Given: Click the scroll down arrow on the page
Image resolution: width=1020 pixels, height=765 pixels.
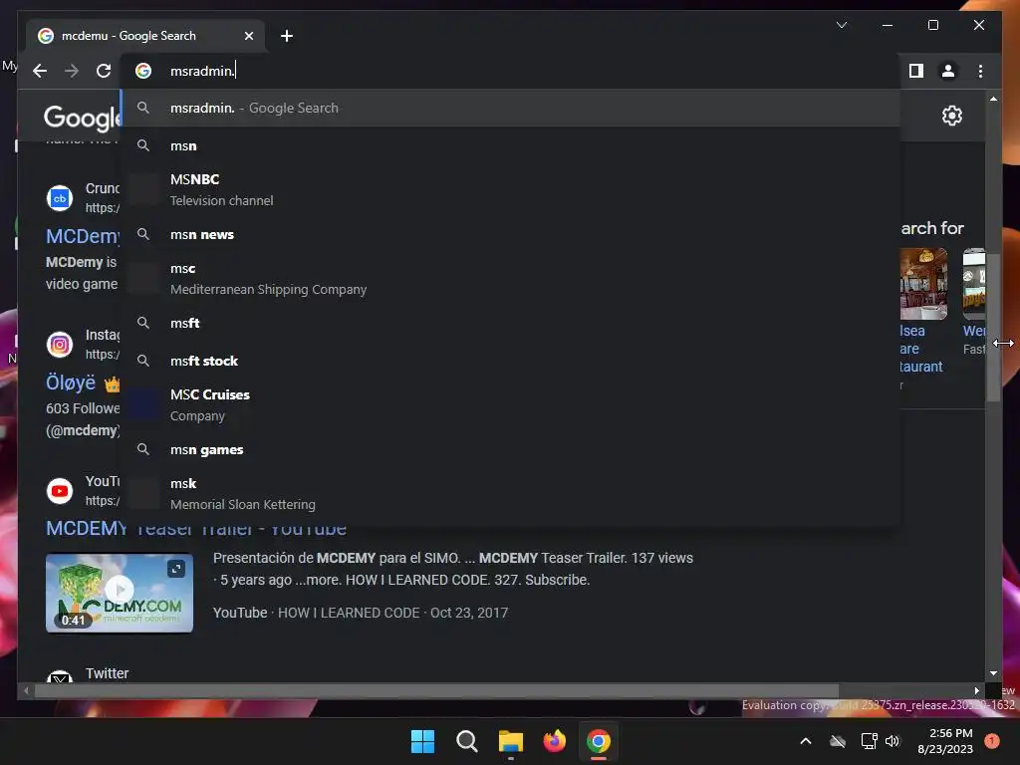Looking at the screenshot, I should 993,673.
